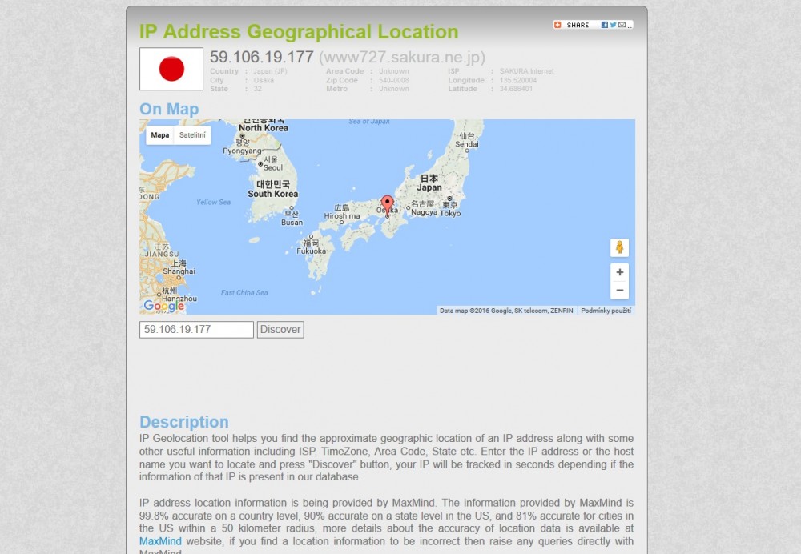Click the Japan flag image
Image resolution: width=801 pixels, height=554 pixels.
(171, 69)
